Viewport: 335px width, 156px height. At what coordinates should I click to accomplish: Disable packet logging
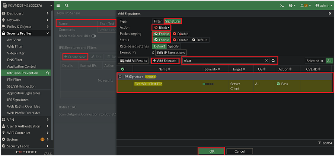click(181, 34)
